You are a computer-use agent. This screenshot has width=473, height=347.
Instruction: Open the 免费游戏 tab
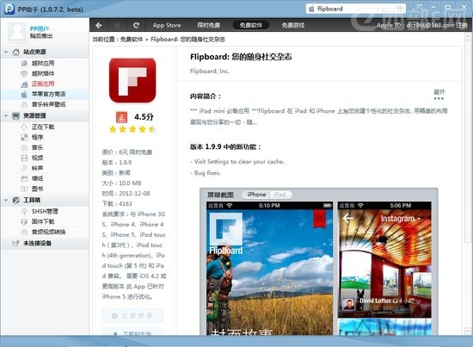tap(293, 25)
